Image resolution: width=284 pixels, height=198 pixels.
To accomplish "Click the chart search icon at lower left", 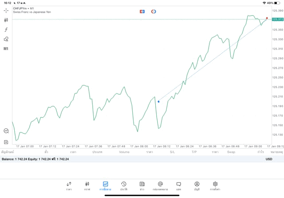I will pos(6,131).
